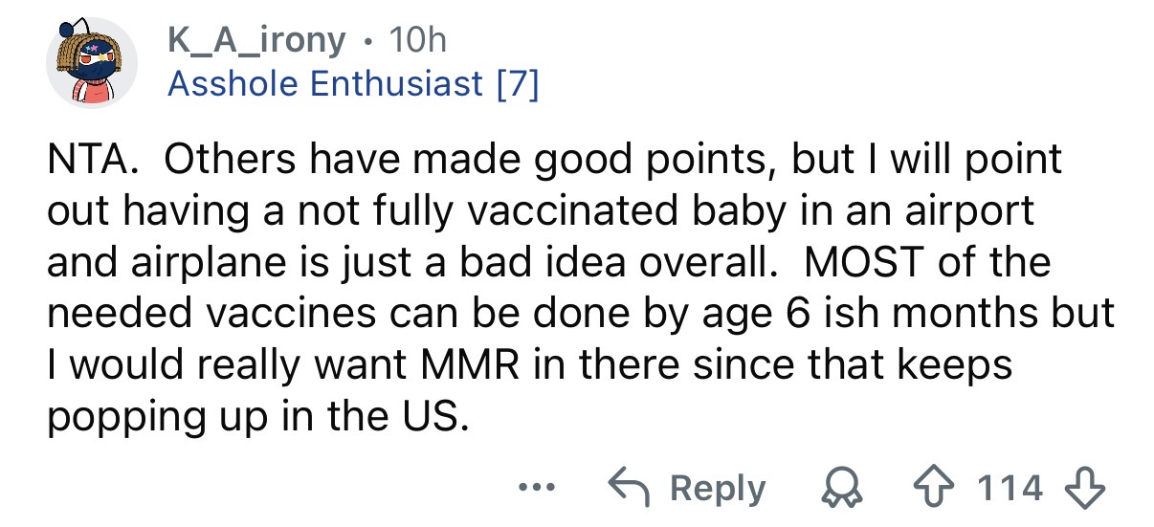Click the [7] number in the flair

click(517, 84)
